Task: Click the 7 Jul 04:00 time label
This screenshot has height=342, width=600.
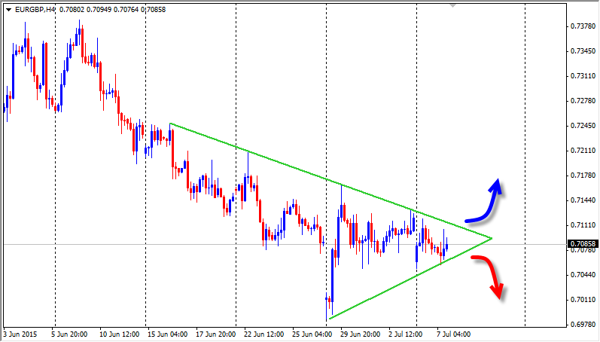Action: pos(454,334)
